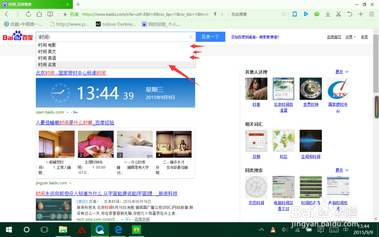Open the 设置 dropdown on Baidu homepage bar
Viewport: 379px width, 237px height.
pyautogui.click(x=349, y=37)
